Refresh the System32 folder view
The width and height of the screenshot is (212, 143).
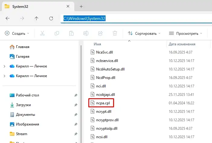pos(51,18)
